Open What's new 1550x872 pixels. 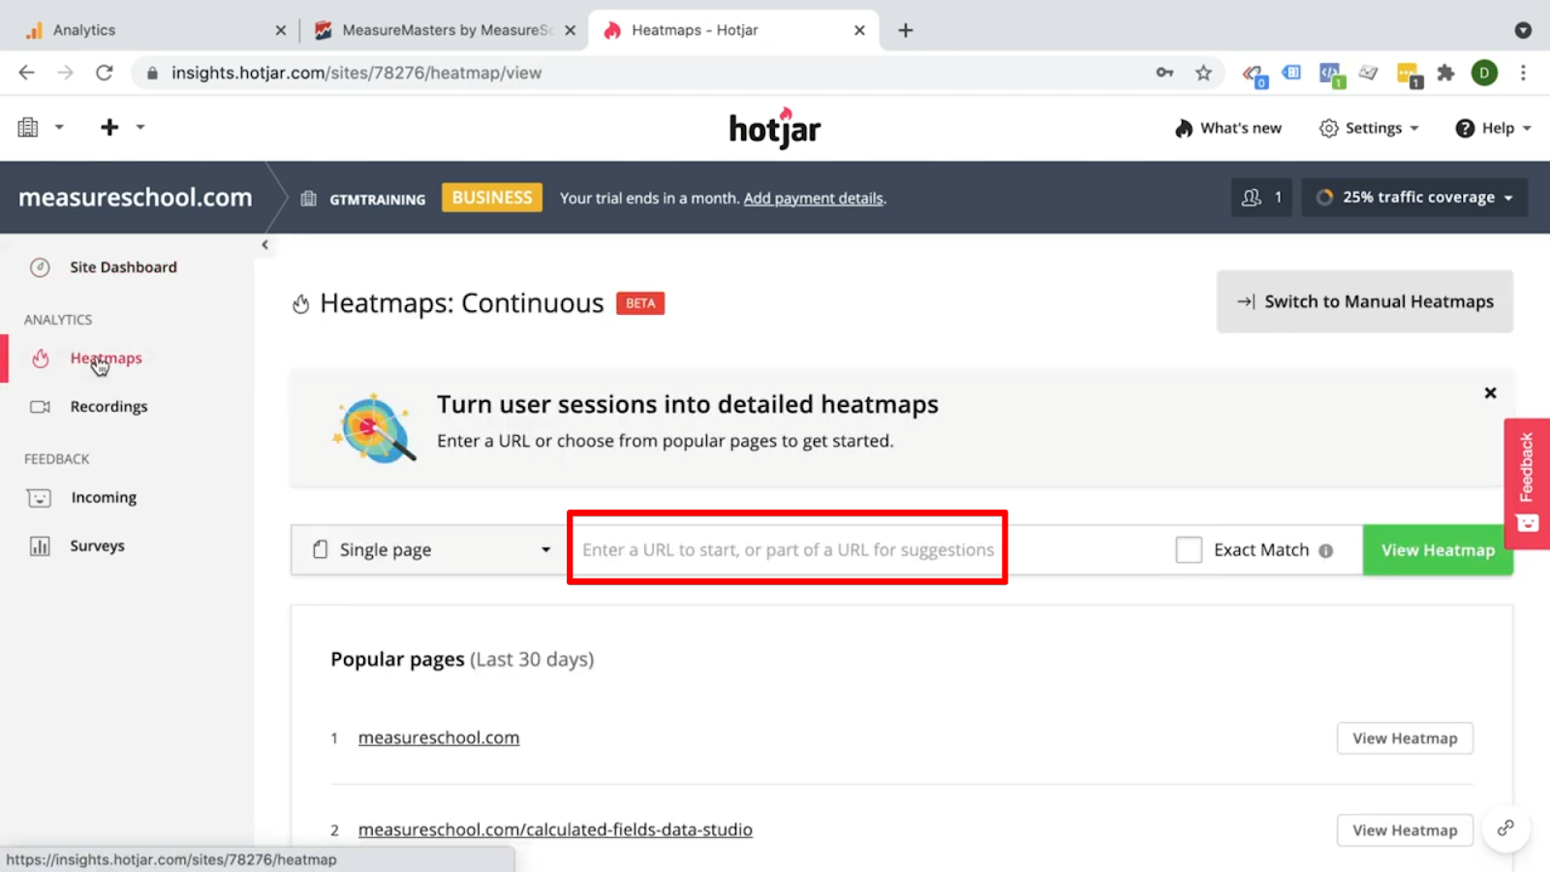click(1228, 128)
